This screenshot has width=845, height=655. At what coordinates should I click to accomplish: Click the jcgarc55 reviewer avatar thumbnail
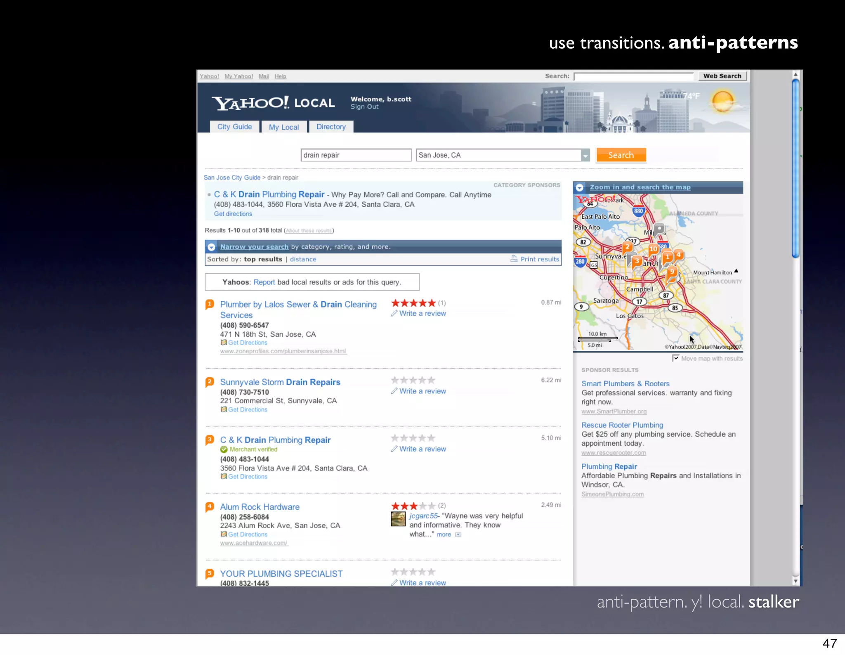(x=398, y=519)
